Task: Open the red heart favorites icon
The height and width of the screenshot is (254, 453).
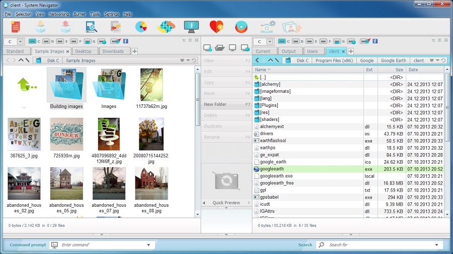Action: point(216,27)
